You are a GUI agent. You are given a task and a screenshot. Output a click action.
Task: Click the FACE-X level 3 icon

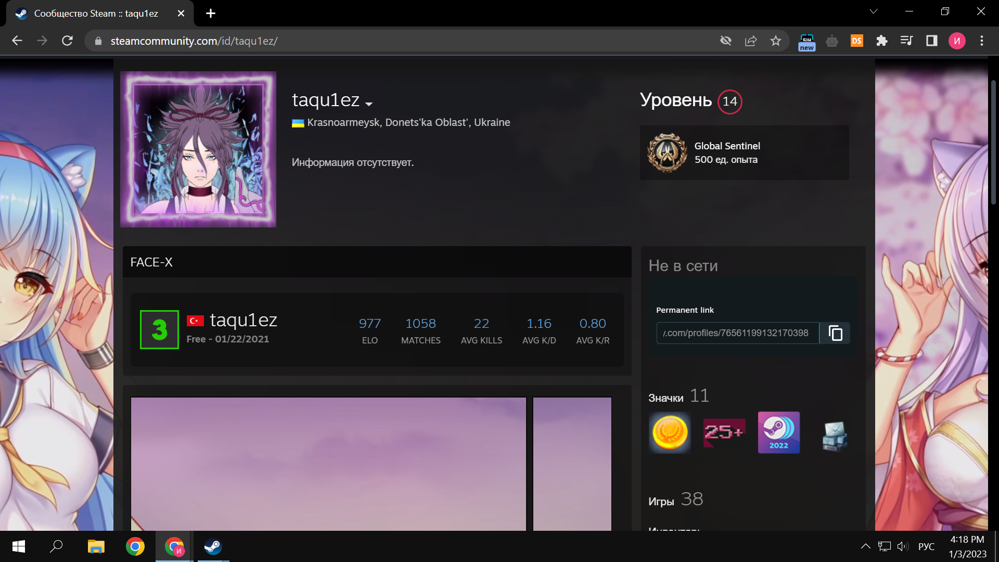click(x=159, y=329)
